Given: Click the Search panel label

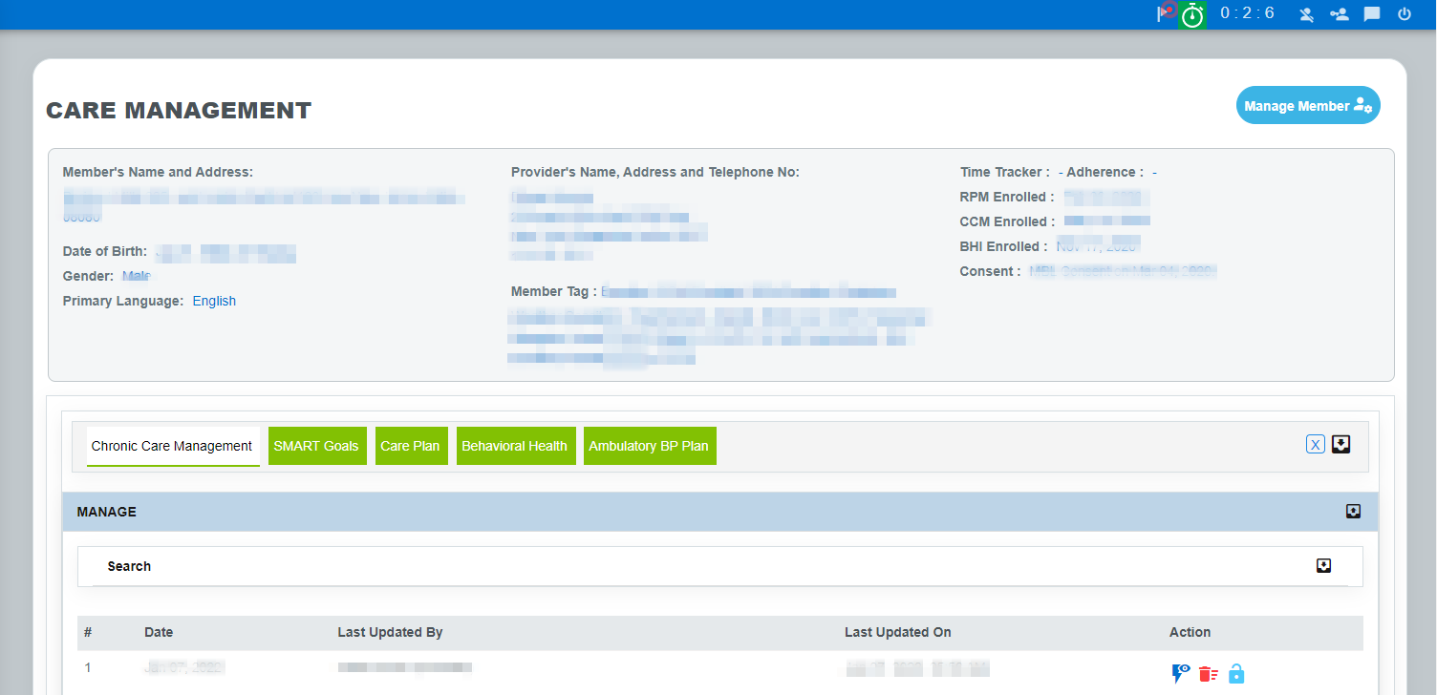Looking at the screenshot, I should click(129, 566).
